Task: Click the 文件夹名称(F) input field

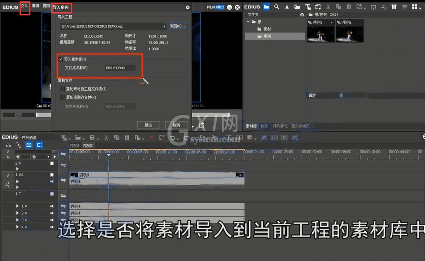Action: [x=119, y=68]
